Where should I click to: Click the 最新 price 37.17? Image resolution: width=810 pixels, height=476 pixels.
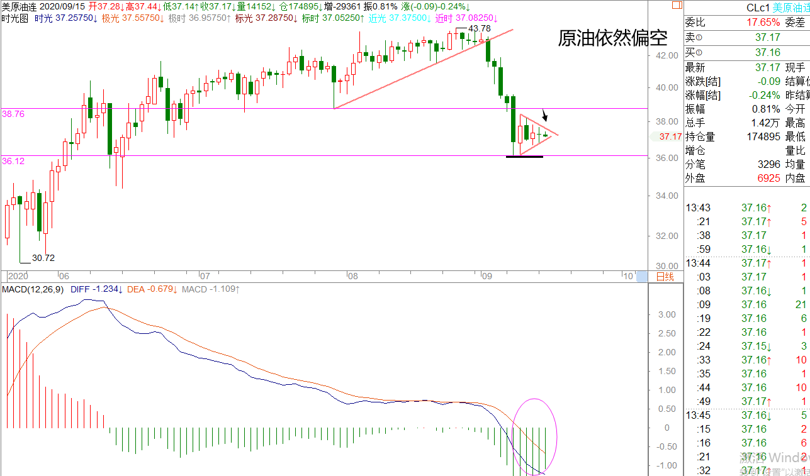tap(768, 67)
